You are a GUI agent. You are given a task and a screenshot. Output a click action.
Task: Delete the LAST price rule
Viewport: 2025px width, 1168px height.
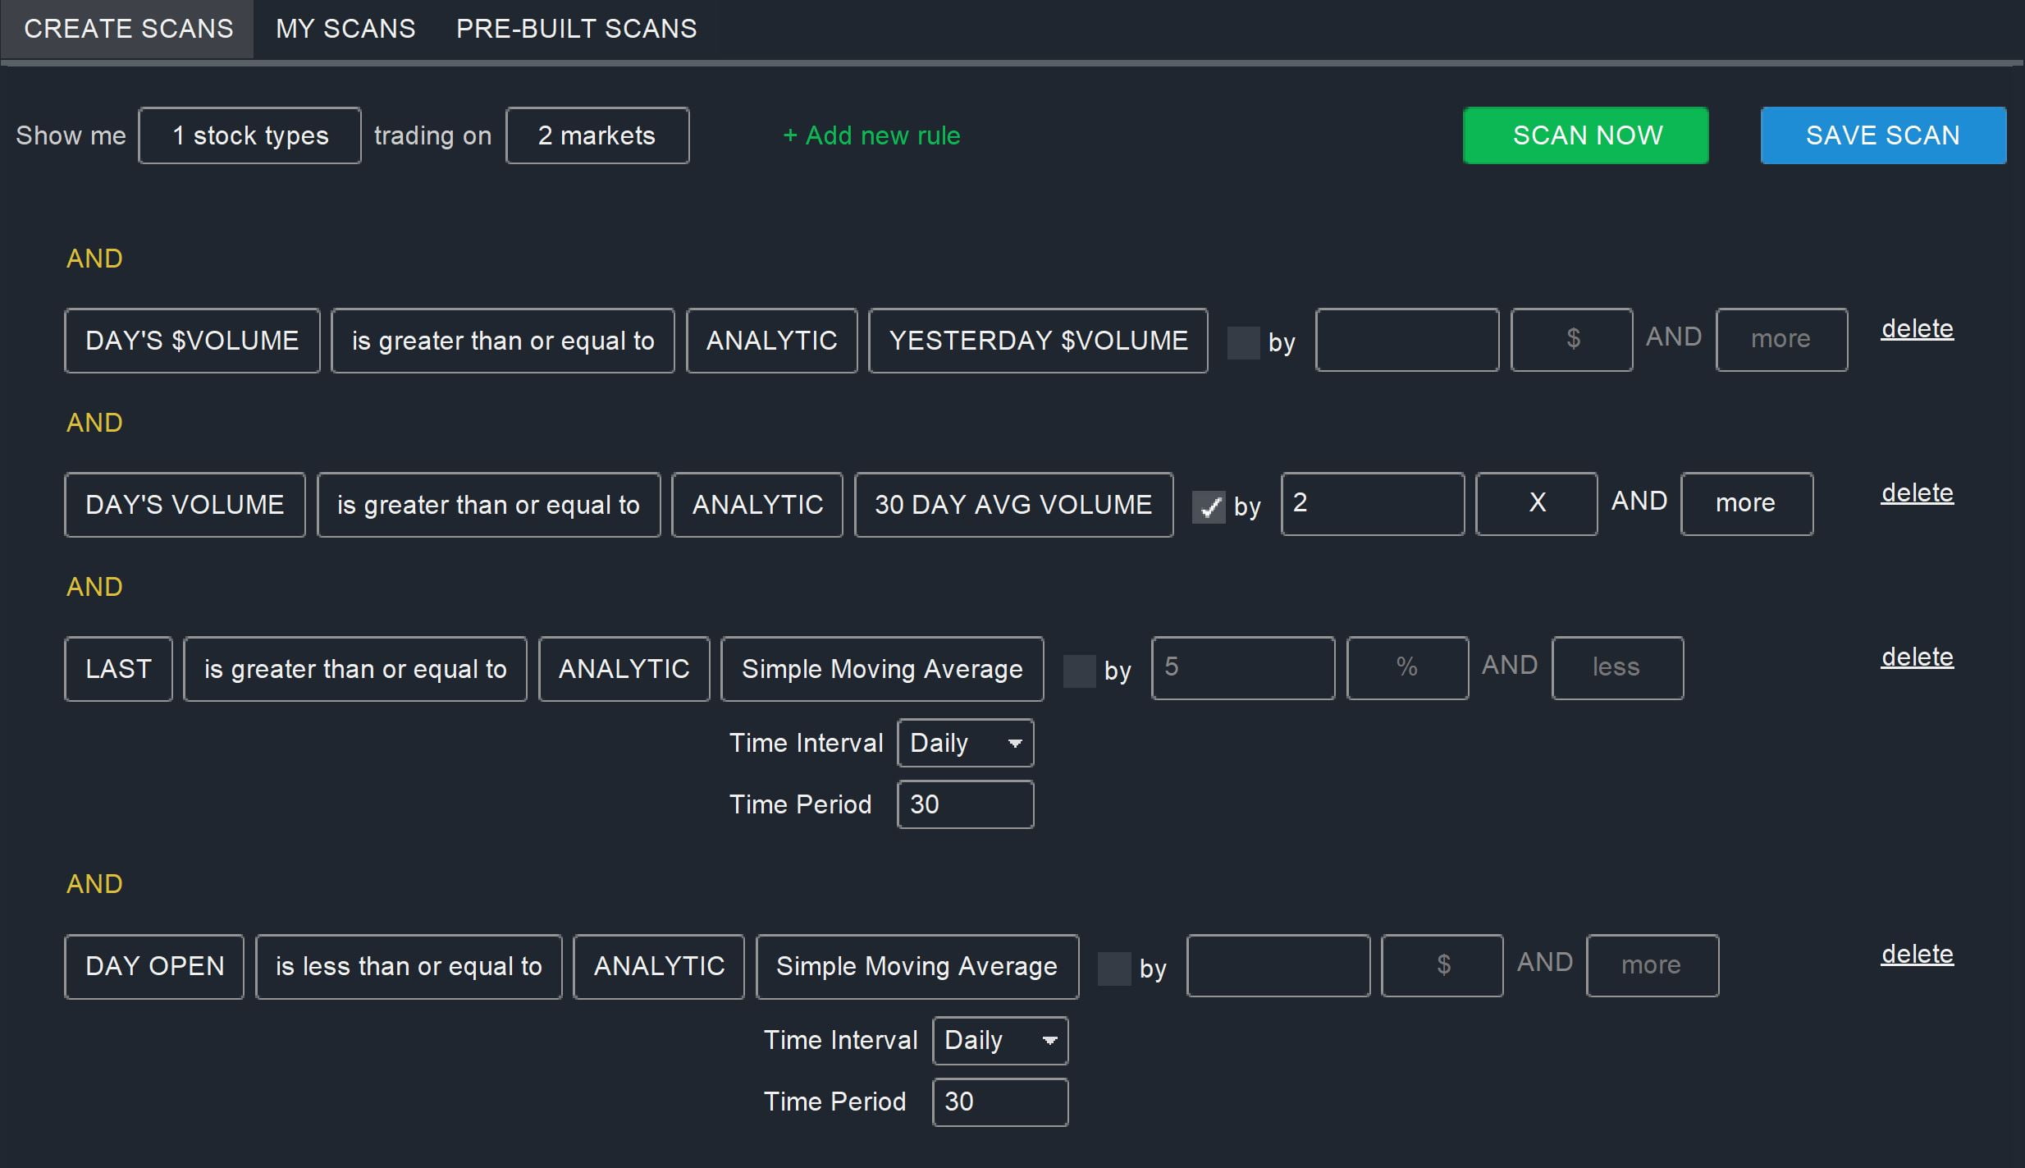[x=1917, y=657]
